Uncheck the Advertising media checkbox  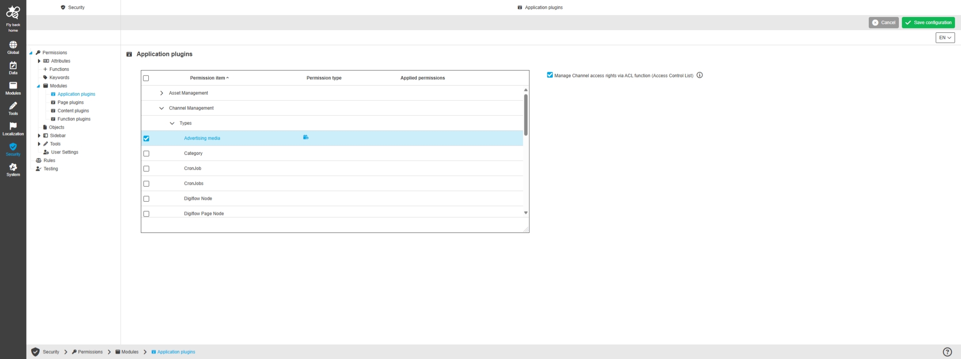coord(146,139)
